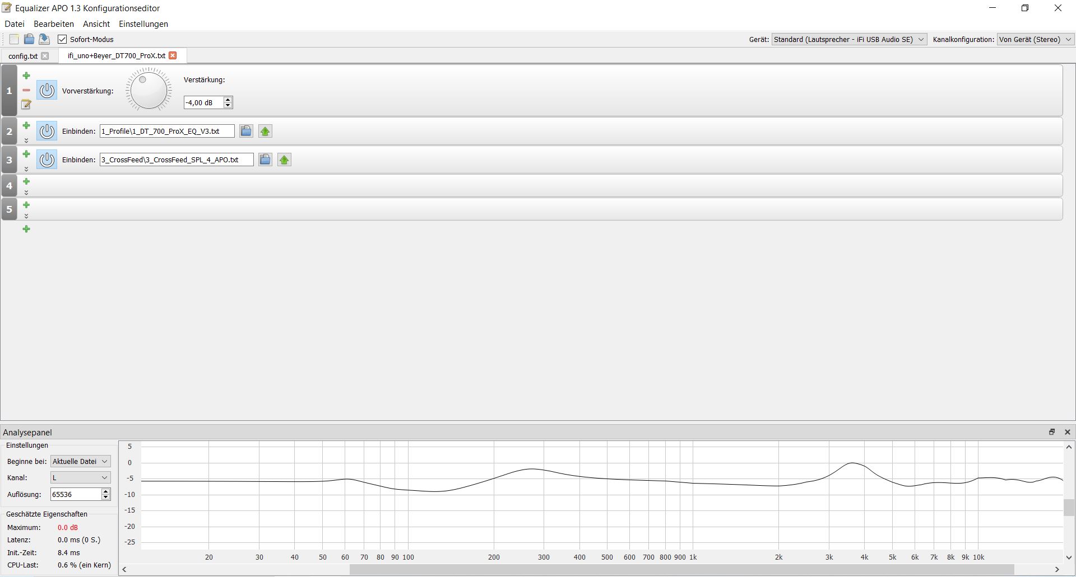Viewport: 1076px width, 577px height.
Task: Select the ifi_uno+Beyer_DT700_ProX.txt tab
Action: click(x=117, y=55)
